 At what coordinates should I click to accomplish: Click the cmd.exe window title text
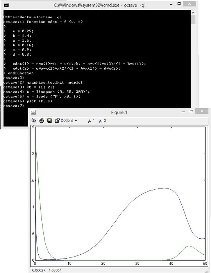click(100, 5)
